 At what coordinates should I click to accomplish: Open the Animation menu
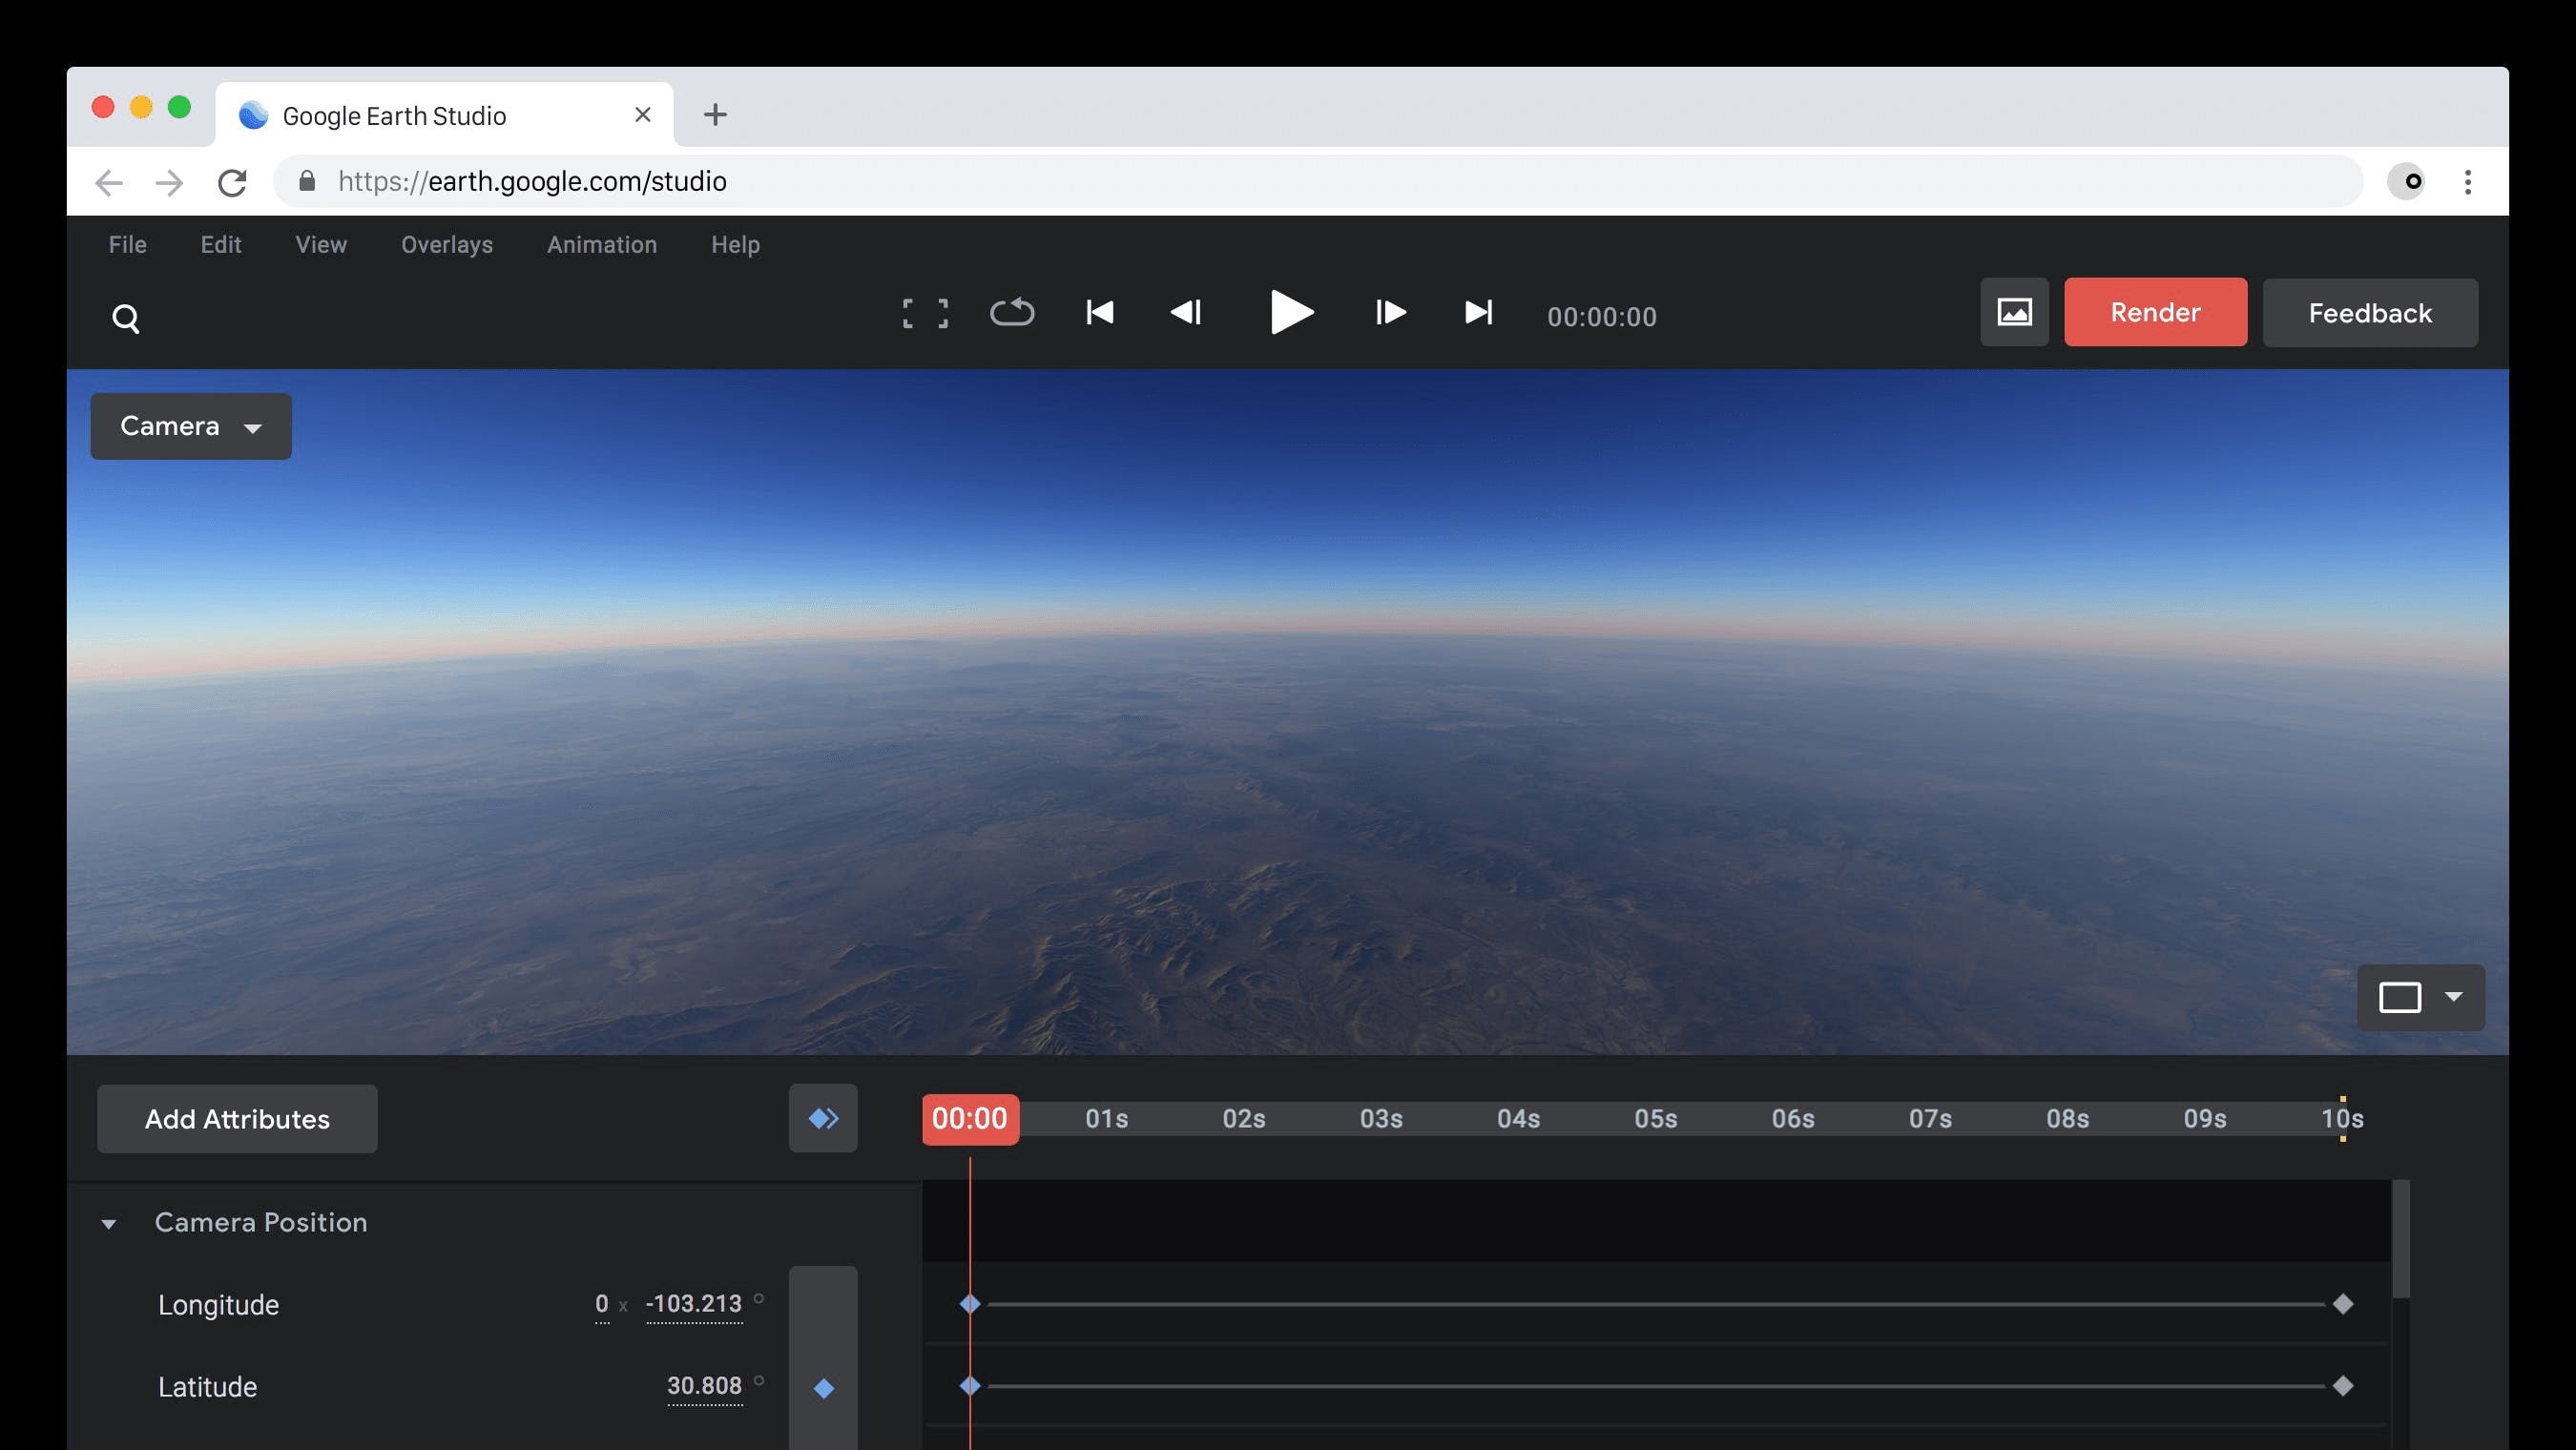(601, 245)
